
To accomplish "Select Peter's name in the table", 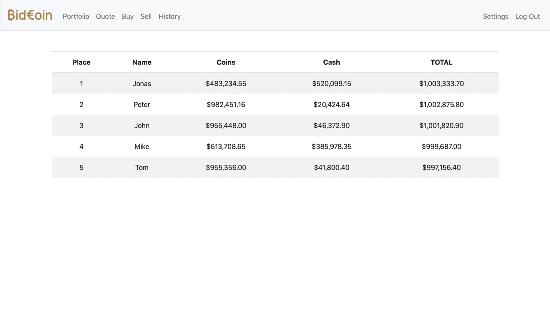I will coord(142,104).
